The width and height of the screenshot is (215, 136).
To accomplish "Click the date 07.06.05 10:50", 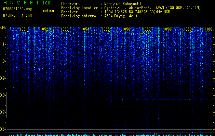I will (17, 16).
